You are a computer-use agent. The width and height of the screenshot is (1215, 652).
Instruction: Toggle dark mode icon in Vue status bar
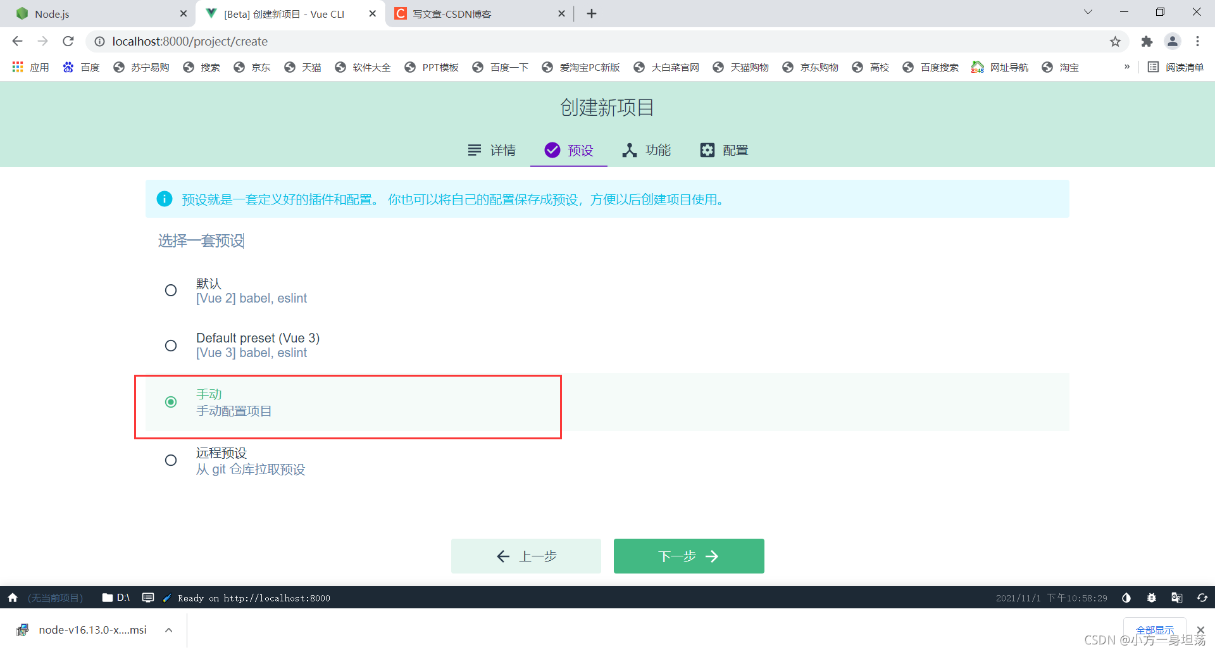click(1126, 598)
